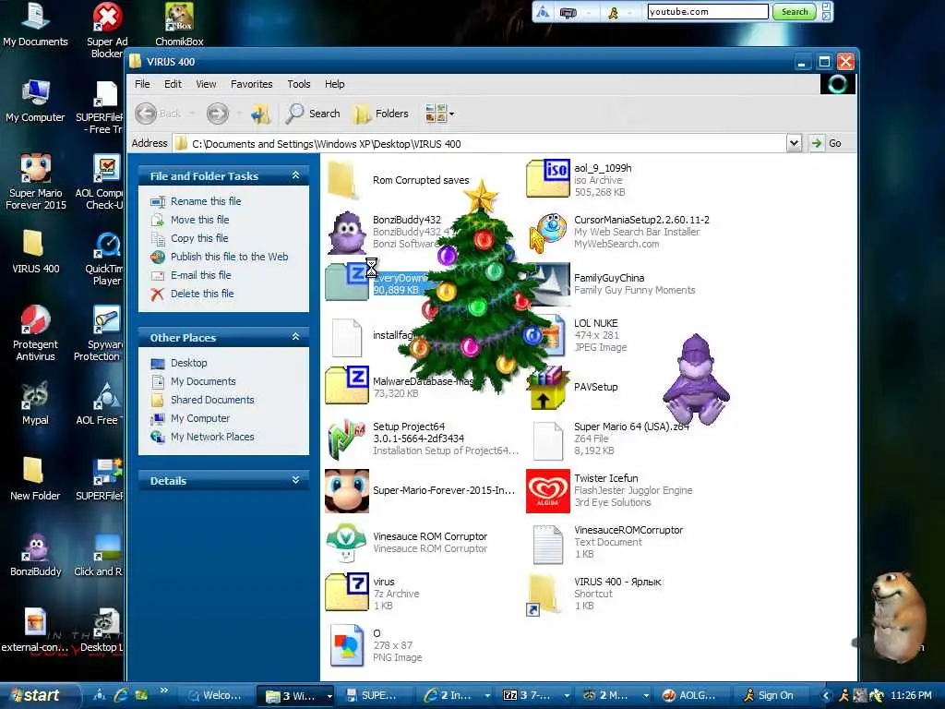Select the virus 7z archive
Viewport: 945px width, 709px height.
372,594
